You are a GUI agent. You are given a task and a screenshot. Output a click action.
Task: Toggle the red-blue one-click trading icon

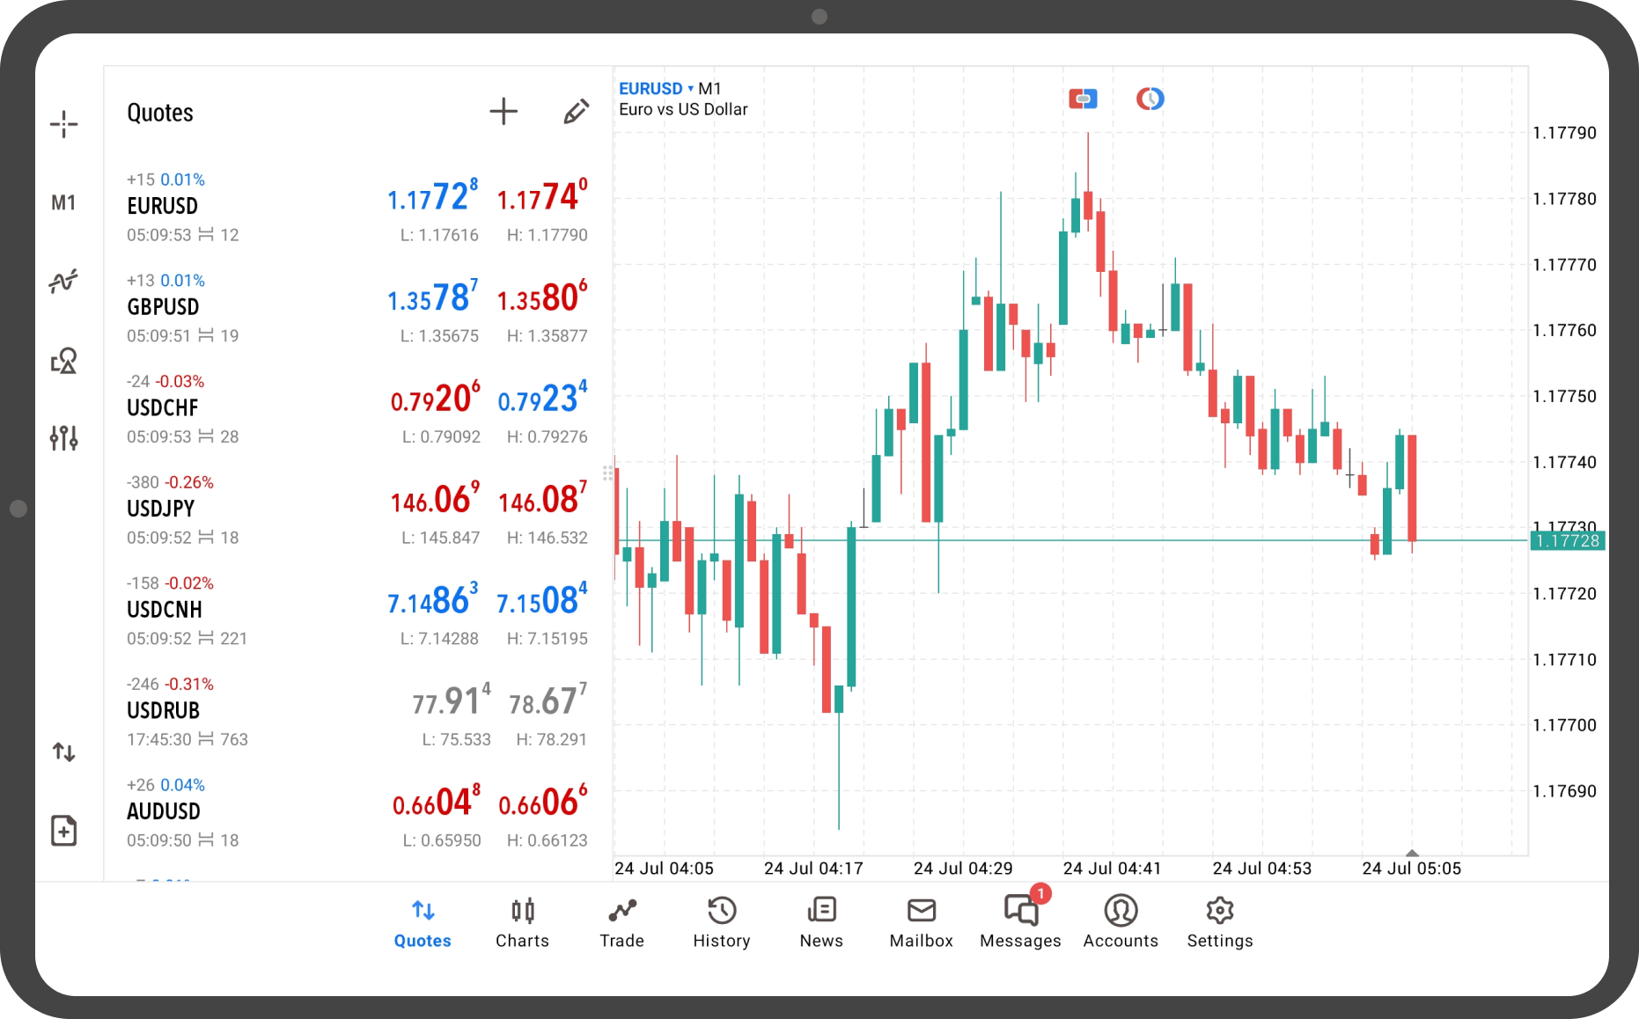1083,99
